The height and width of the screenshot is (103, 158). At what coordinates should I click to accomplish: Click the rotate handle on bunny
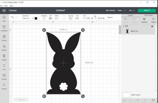point(83,30)
